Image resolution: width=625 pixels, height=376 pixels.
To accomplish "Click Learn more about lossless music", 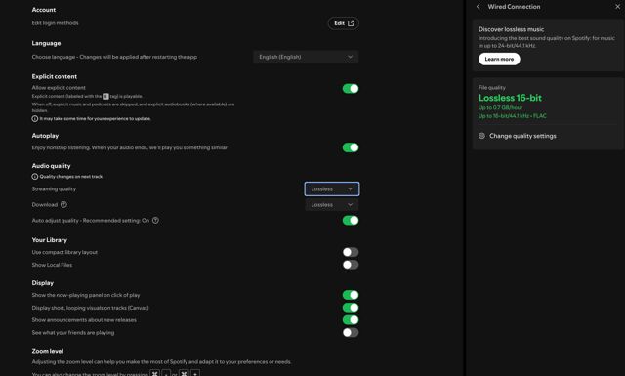I will click(x=499, y=59).
